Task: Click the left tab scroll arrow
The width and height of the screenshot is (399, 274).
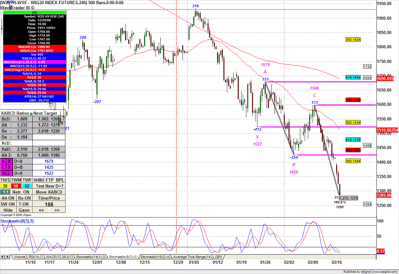Action: pos(3,257)
